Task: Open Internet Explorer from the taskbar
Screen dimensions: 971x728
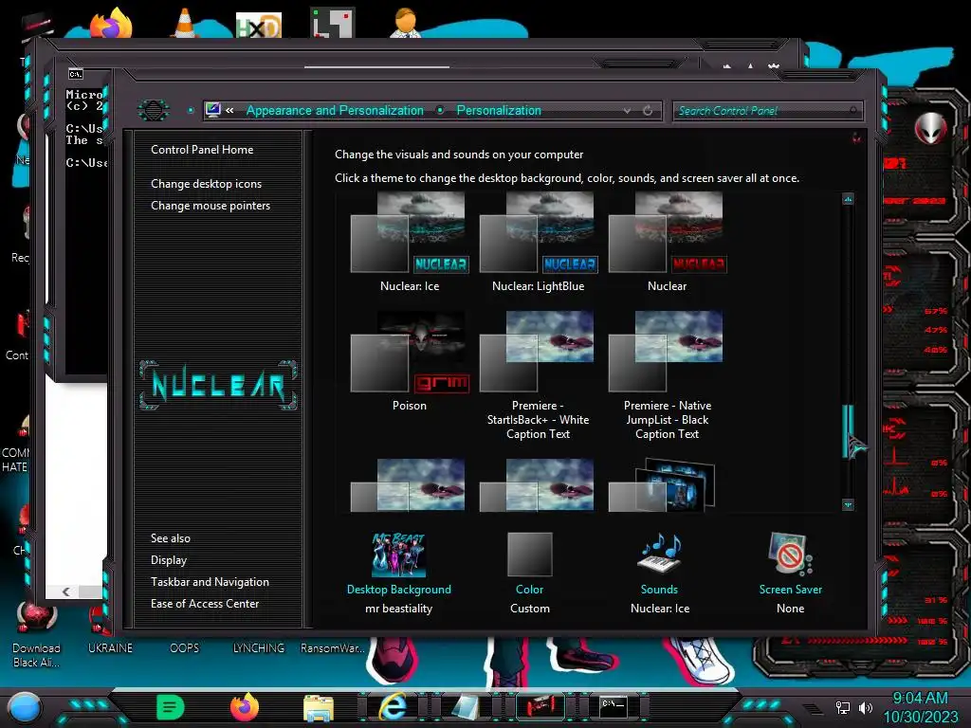Action: click(393, 707)
